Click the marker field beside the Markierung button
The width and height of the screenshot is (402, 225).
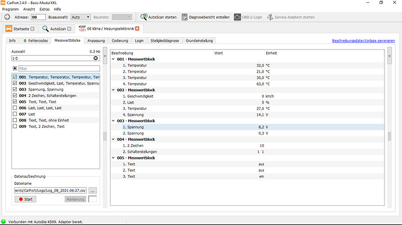pos(93,199)
